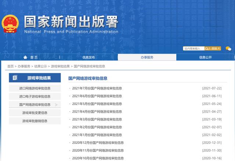Open 游戏审批变更信息 sidebar entry

(x=35, y=113)
